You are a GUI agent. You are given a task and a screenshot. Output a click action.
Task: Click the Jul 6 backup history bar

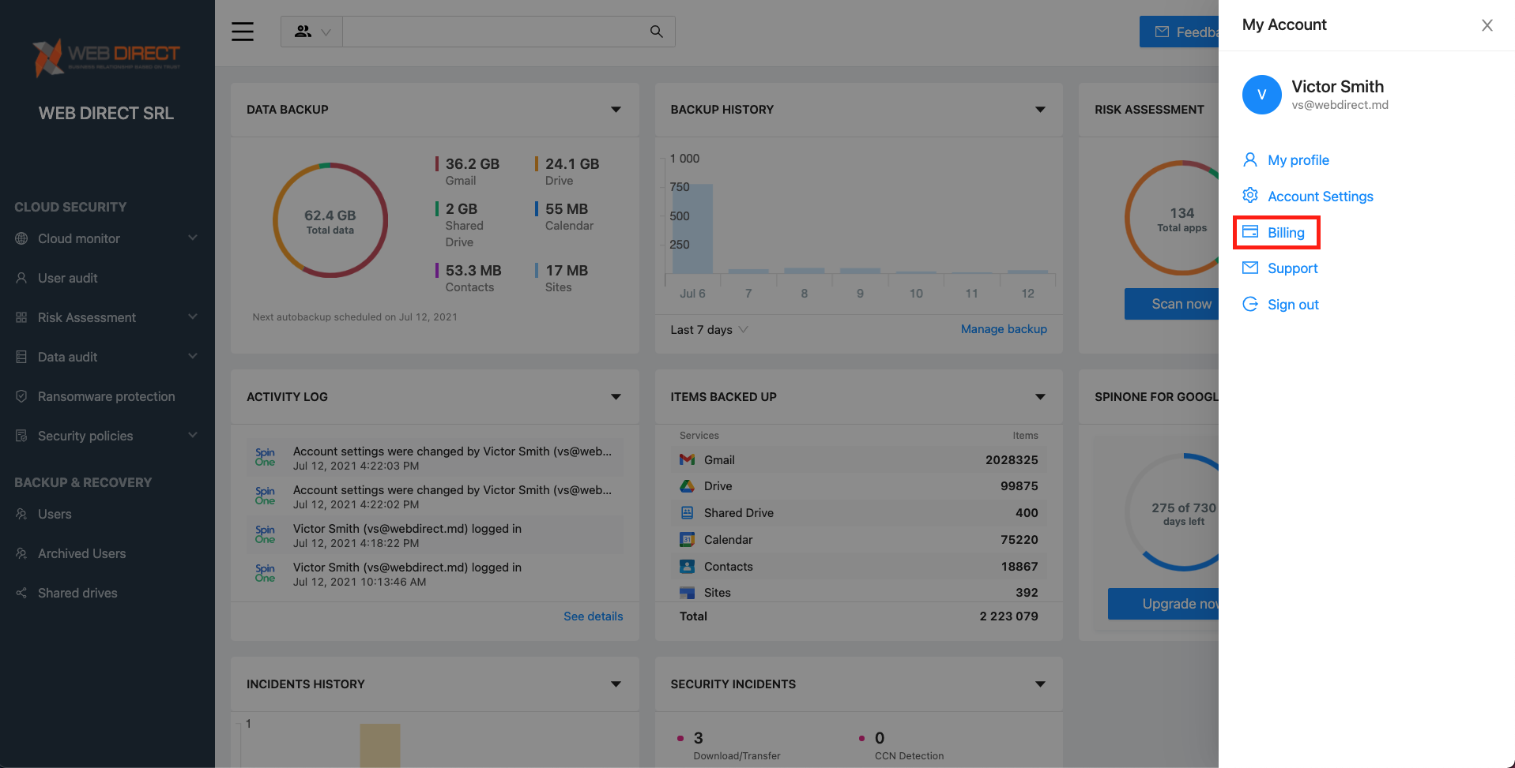tap(693, 229)
